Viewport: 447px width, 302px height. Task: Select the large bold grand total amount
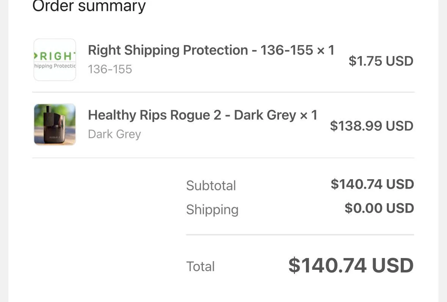point(351,265)
